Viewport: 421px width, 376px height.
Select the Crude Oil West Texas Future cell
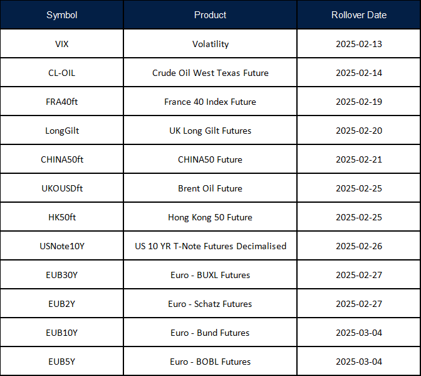pos(210,73)
